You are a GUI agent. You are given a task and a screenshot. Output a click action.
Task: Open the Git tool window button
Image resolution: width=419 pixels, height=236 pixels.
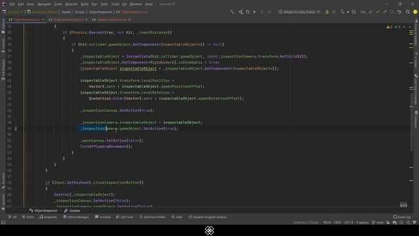pyautogui.click(x=12, y=217)
